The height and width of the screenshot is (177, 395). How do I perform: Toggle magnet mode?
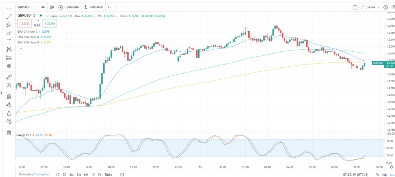pos(9,97)
